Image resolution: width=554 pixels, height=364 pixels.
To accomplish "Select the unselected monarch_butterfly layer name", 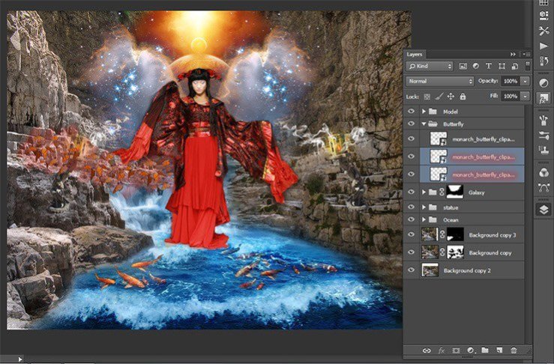I will (484, 139).
